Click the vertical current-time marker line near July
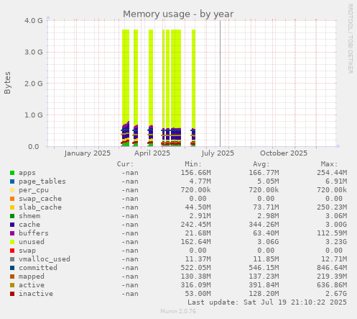 [221, 84]
